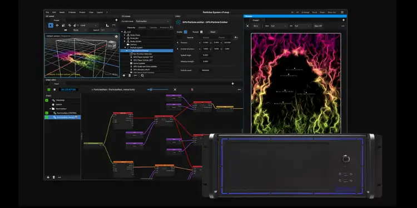This screenshot has width=417, height=208.
Task: Select the arrow selection tool in 3D viewer
Action: tap(51, 25)
